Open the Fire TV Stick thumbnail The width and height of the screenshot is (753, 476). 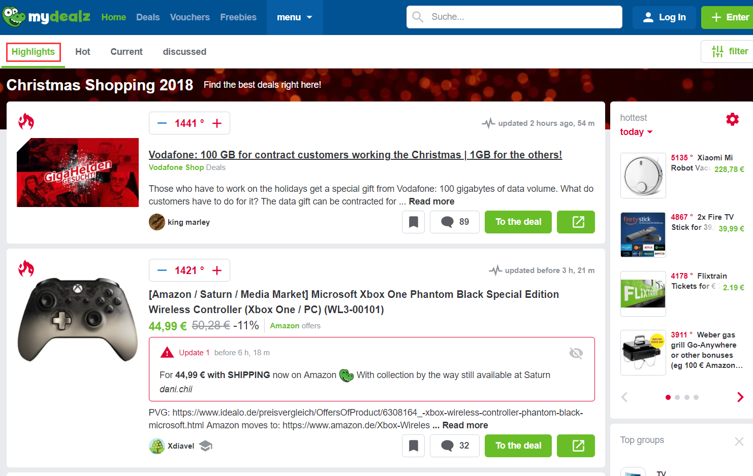(643, 235)
